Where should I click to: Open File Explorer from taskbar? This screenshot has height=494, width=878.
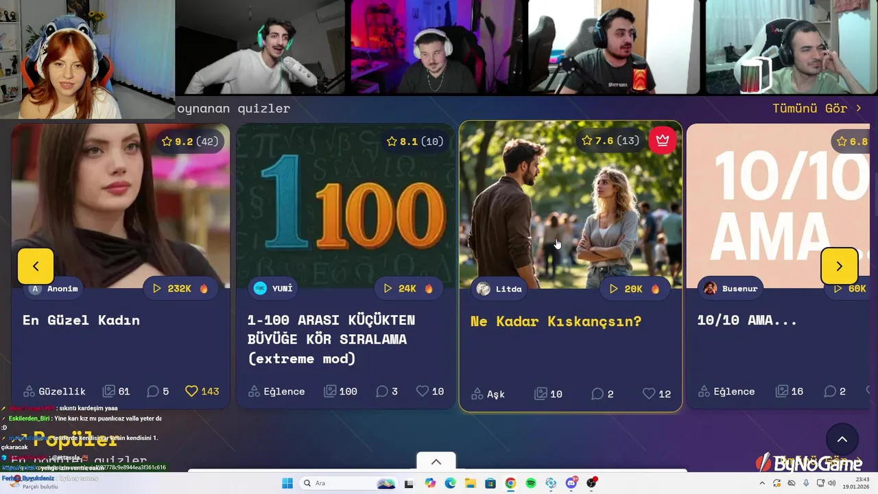click(471, 483)
